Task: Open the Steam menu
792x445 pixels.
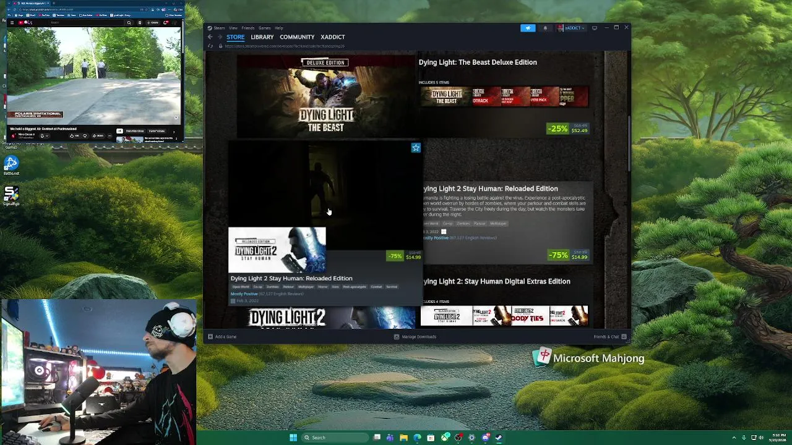Action: (219, 28)
